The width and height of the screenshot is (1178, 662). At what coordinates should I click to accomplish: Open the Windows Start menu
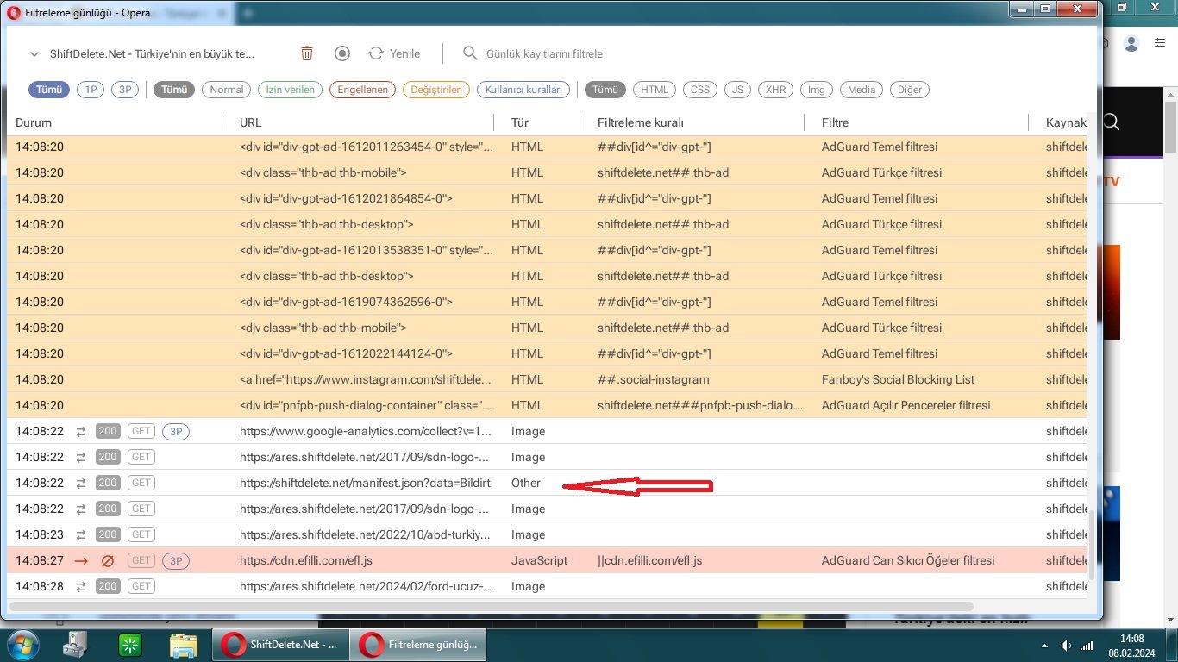21,644
